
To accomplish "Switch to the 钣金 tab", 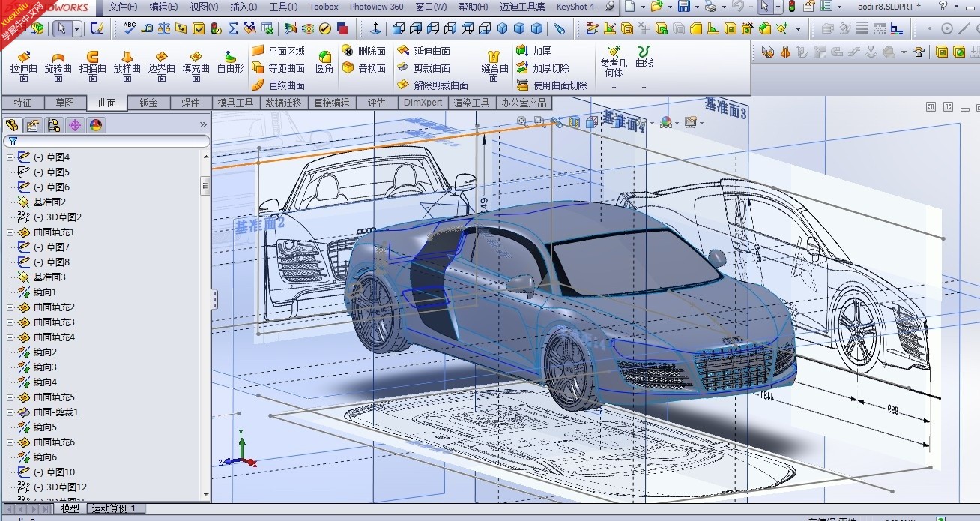I will click(148, 103).
